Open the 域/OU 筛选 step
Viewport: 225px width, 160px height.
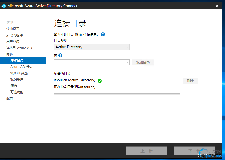click(19, 73)
